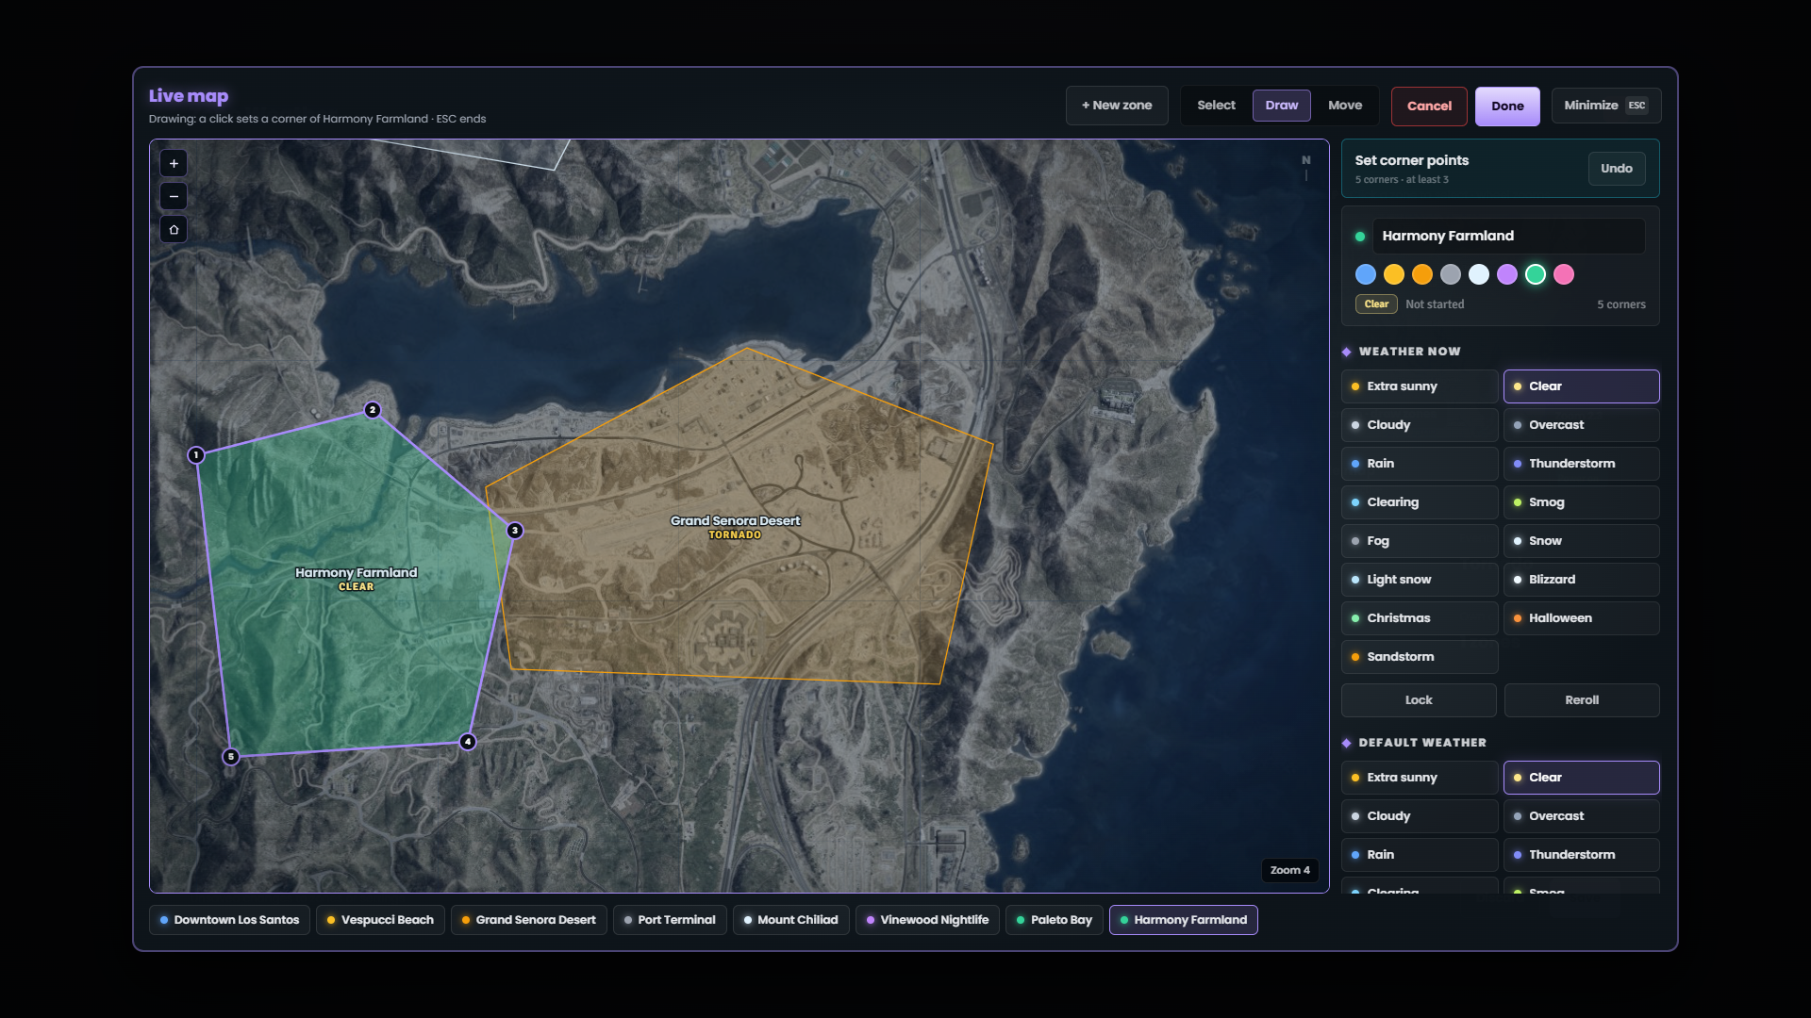Select corner point 4 on the map

tap(468, 742)
